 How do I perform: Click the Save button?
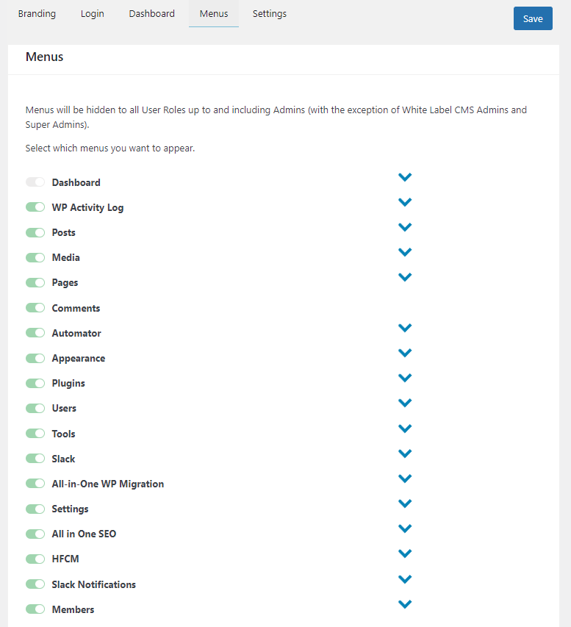533,18
